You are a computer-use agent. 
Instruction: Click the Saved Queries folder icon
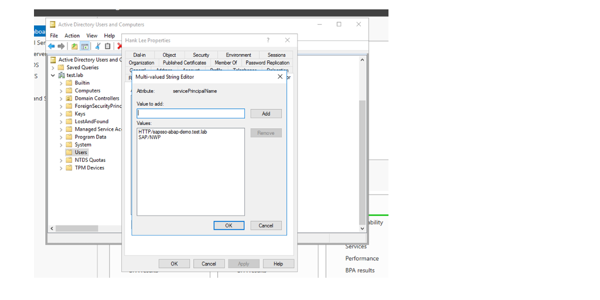click(61, 67)
